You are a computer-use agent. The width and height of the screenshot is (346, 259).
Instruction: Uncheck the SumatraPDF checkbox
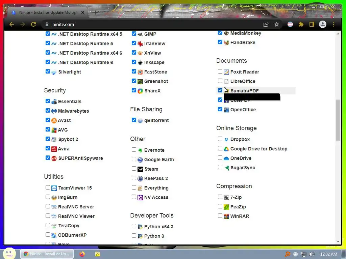[220, 90]
